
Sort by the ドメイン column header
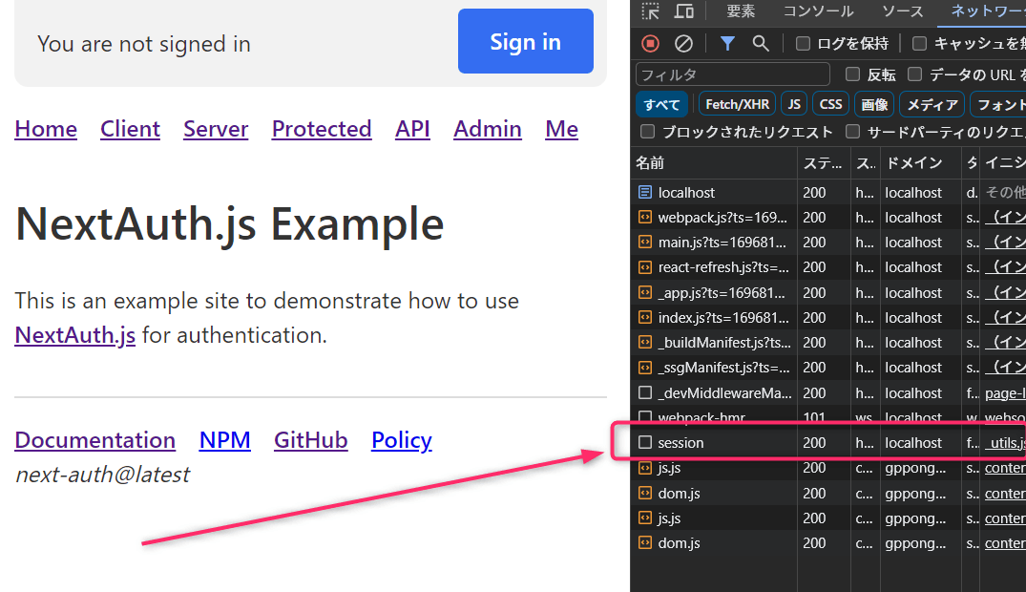920,162
